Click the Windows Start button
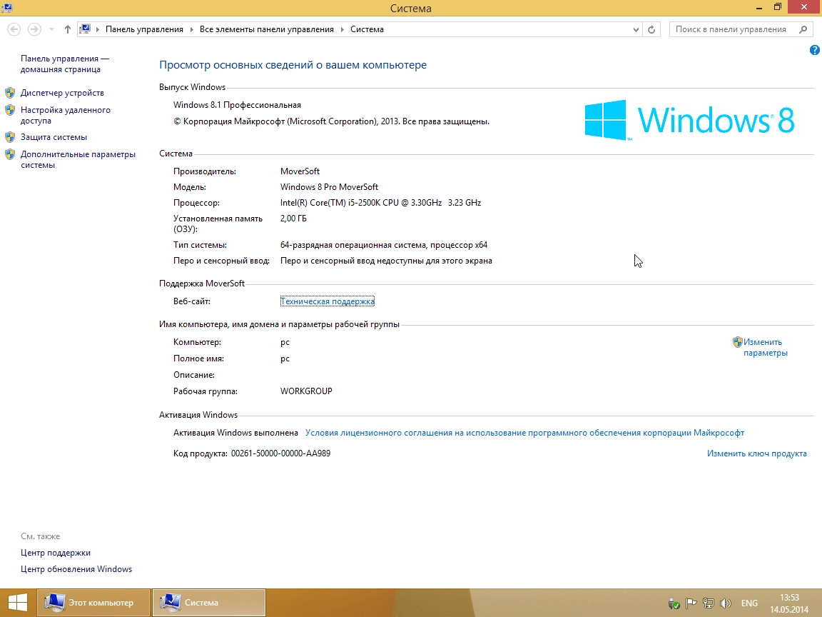The width and height of the screenshot is (822, 617). pyautogui.click(x=17, y=602)
